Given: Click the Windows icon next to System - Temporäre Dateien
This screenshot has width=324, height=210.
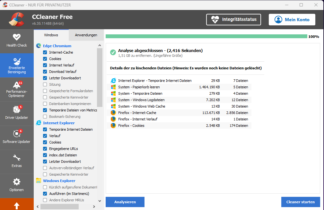Looking at the screenshot, I should tap(113, 93).
